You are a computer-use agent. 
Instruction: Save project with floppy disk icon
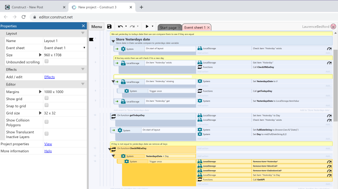pyautogui.click(x=109, y=27)
